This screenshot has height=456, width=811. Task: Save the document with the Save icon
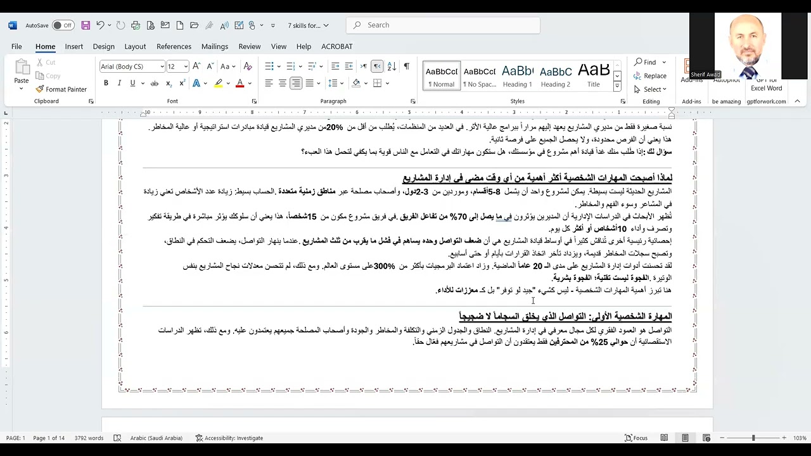pos(86,25)
